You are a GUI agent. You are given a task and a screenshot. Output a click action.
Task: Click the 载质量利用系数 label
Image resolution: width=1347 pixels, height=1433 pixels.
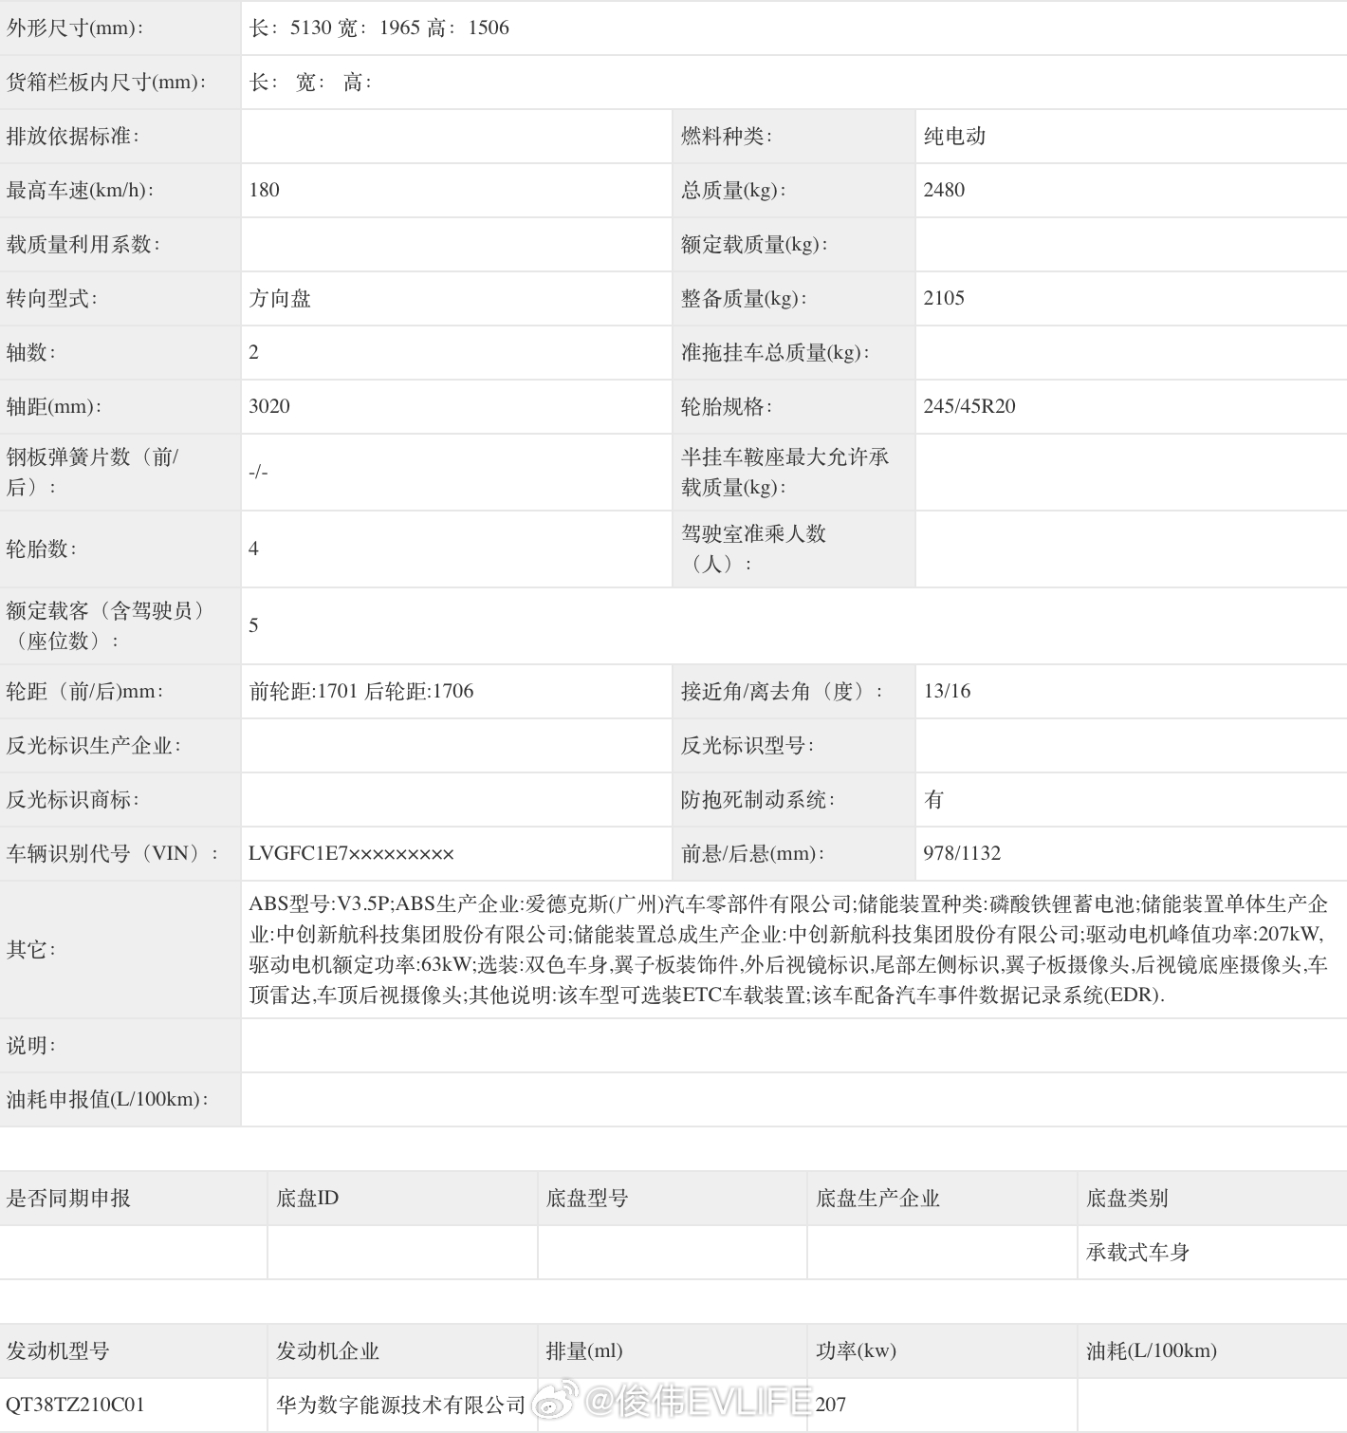(x=83, y=244)
